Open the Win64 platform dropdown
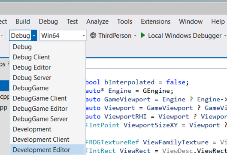This screenshot has width=227, height=155. 63,35
